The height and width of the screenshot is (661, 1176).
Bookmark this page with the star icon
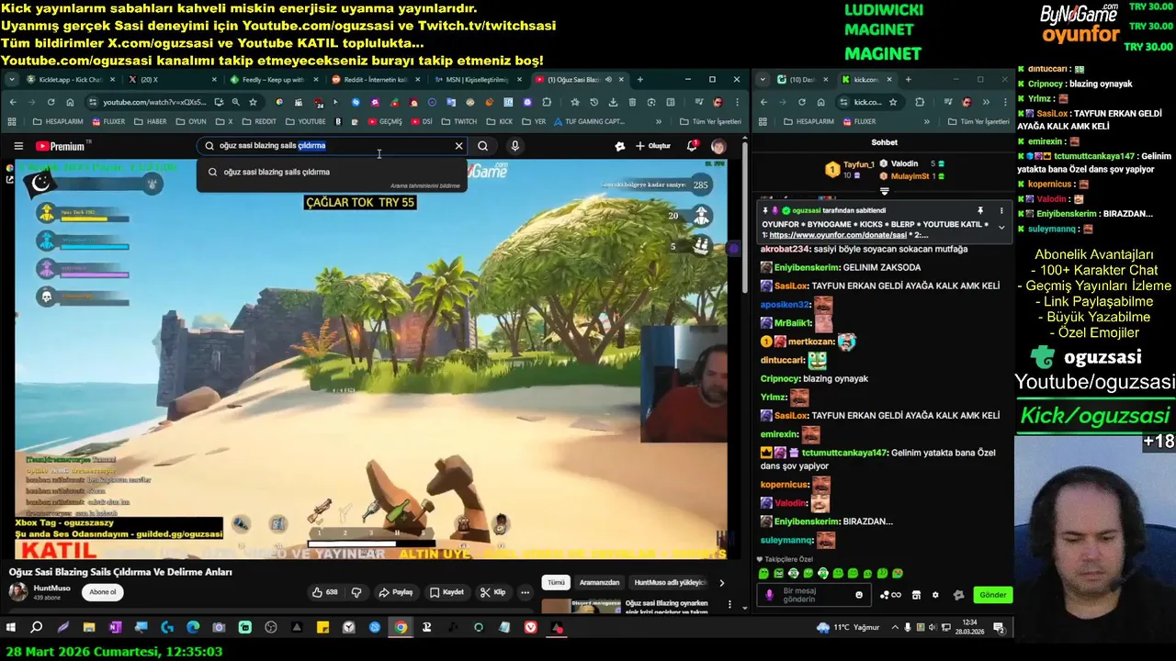[253, 102]
